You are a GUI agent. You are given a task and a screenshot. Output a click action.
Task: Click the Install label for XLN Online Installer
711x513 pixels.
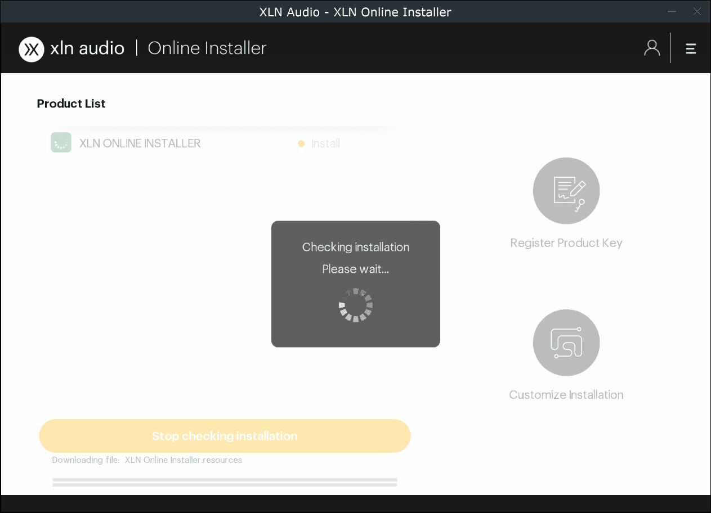pyautogui.click(x=325, y=143)
